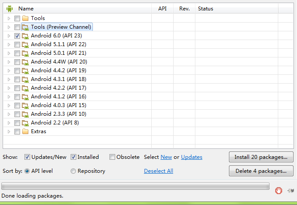Select the Android 2.2 (API 8) row text
Viewport: 297px width, 205px height.
(55, 123)
